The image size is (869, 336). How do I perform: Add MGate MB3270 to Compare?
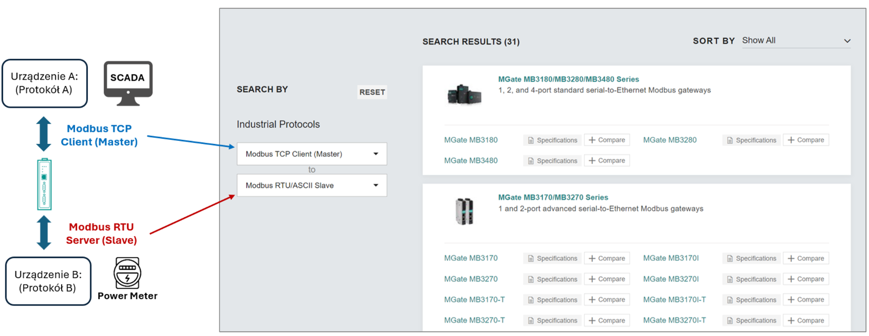coord(607,279)
